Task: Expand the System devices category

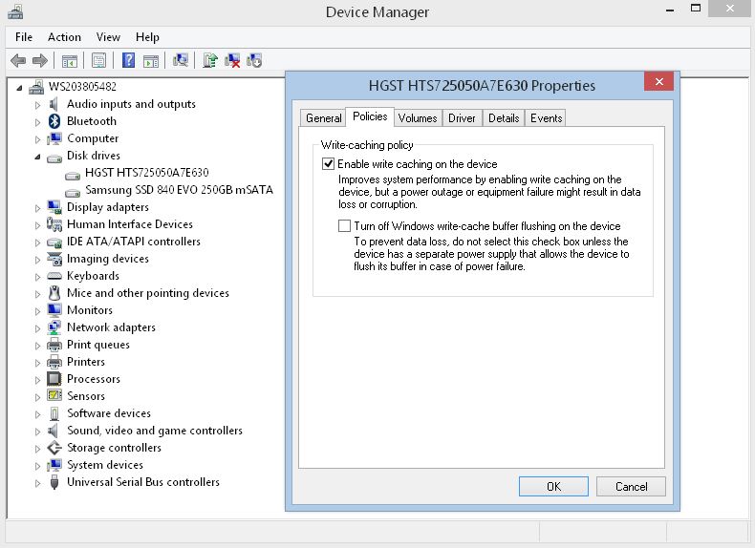Action: [37, 466]
